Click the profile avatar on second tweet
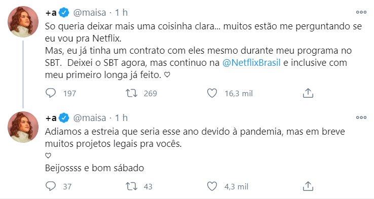Viewport: 374px width, 199px height. coord(23,127)
